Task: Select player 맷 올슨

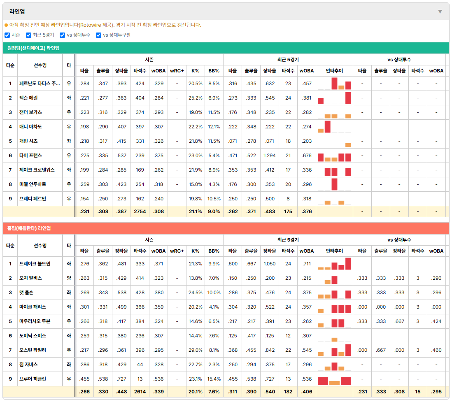Action: pyautogui.click(x=26, y=293)
